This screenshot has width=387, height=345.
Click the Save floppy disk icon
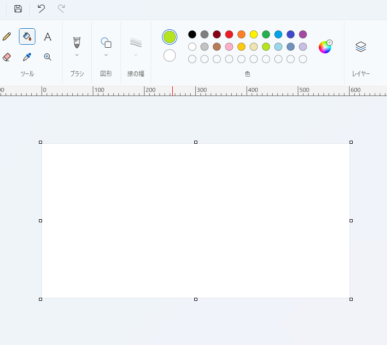[x=18, y=9]
